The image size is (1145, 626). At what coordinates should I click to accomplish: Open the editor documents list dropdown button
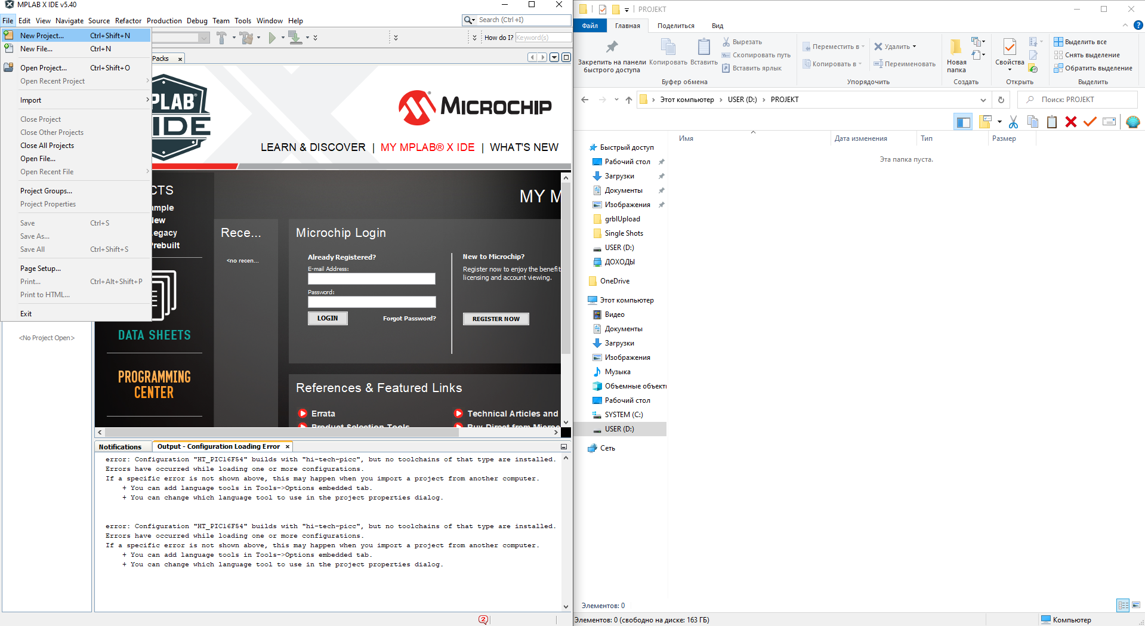(x=554, y=57)
